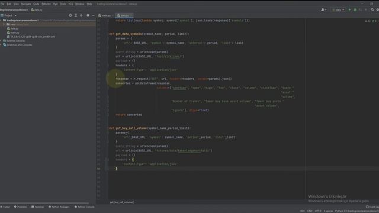
Task: Click the cursor line:column position in status bar
Action: click(x=303, y=211)
